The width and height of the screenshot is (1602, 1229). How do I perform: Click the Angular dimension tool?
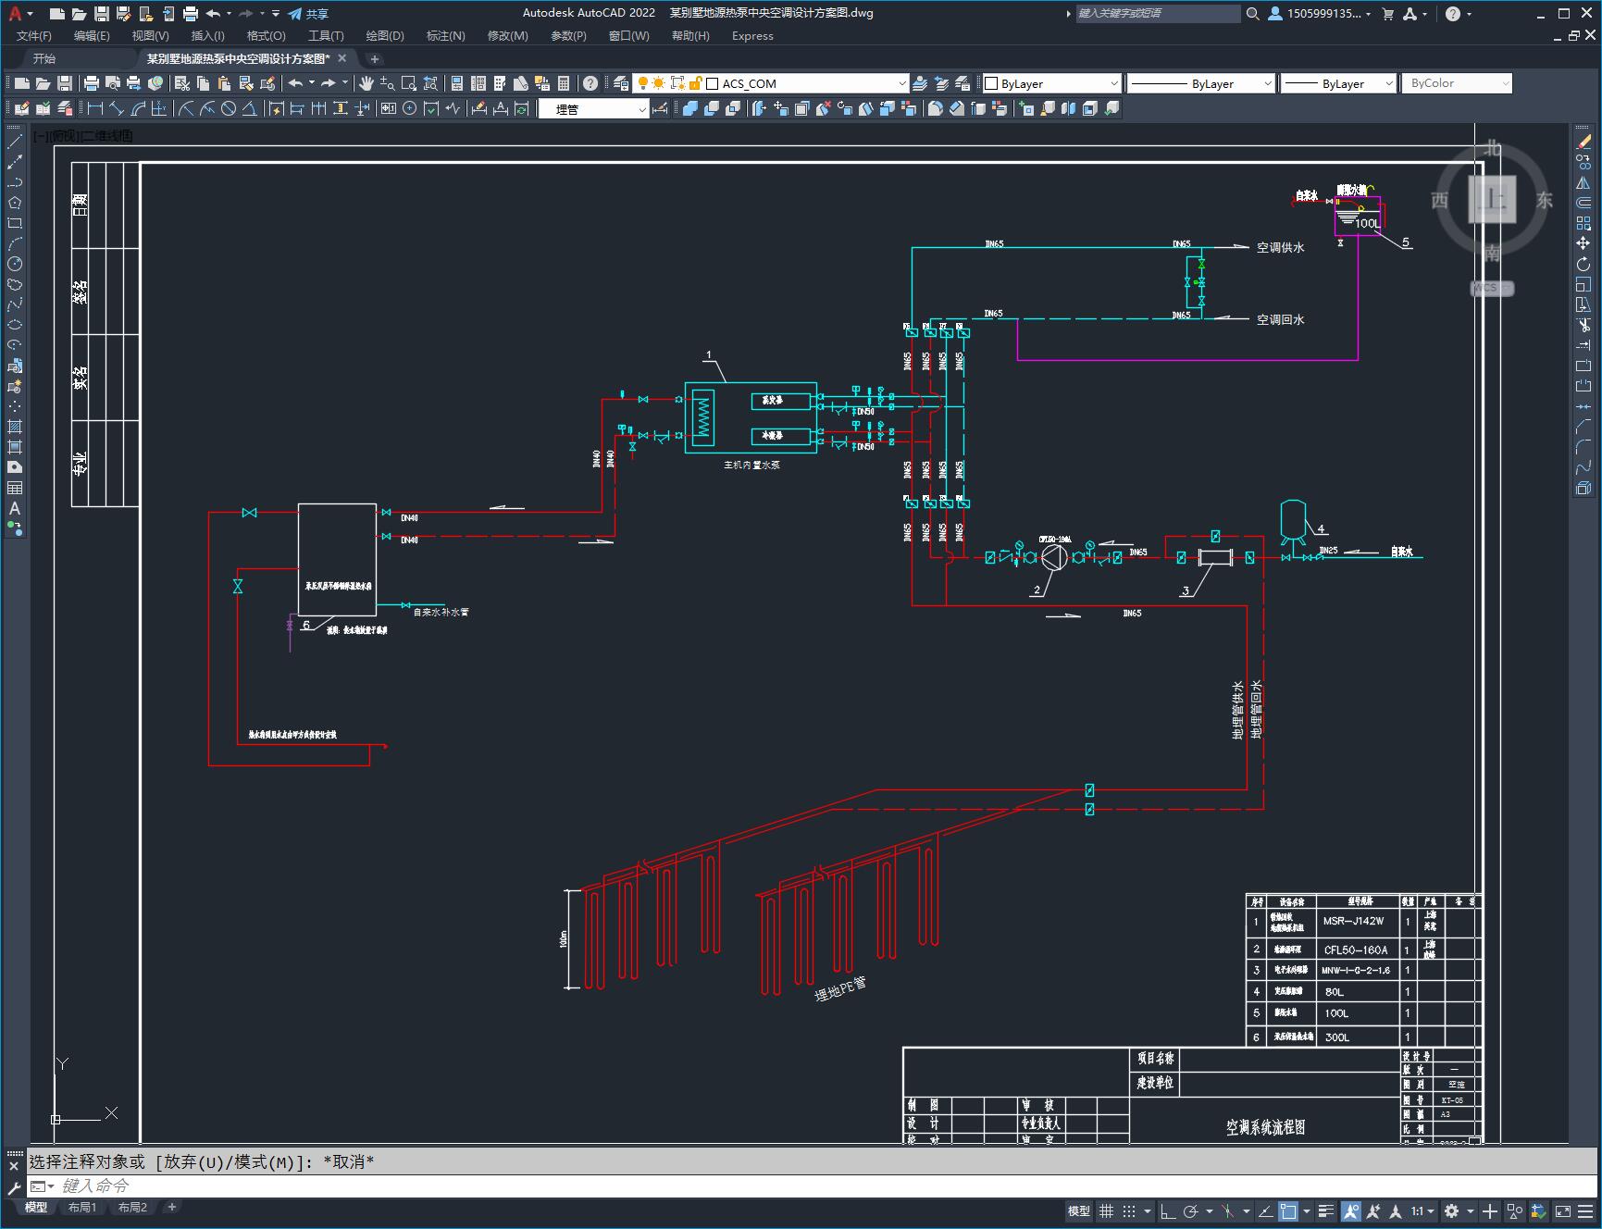pos(250,108)
